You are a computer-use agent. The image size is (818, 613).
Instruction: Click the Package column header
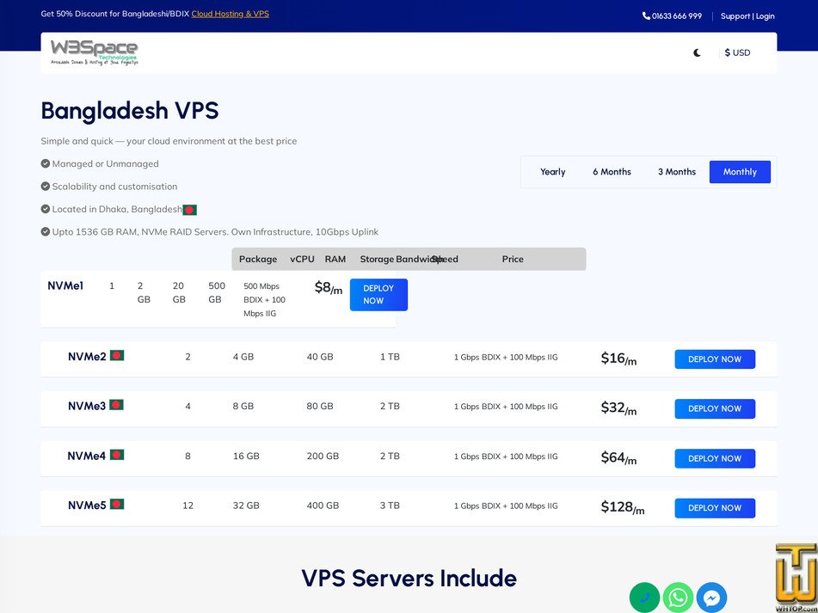[x=258, y=259]
